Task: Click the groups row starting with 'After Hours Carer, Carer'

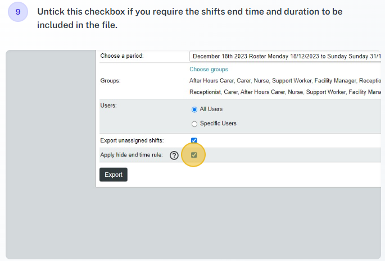Action: click(x=285, y=81)
